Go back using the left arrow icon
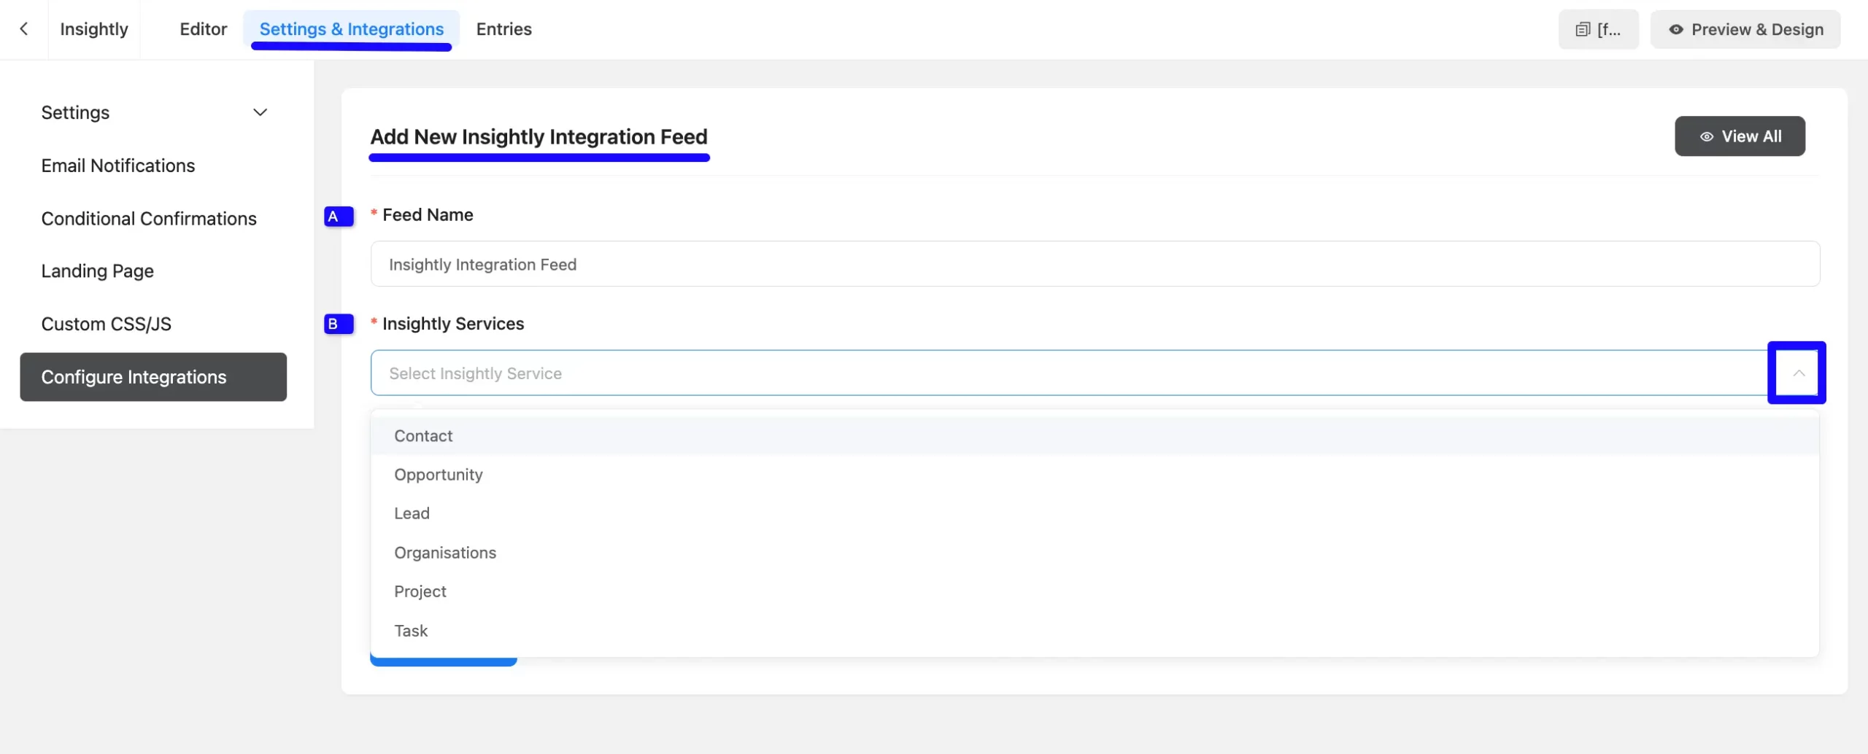This screenshot has width=1868, height=754. click(x=24, y=29)
